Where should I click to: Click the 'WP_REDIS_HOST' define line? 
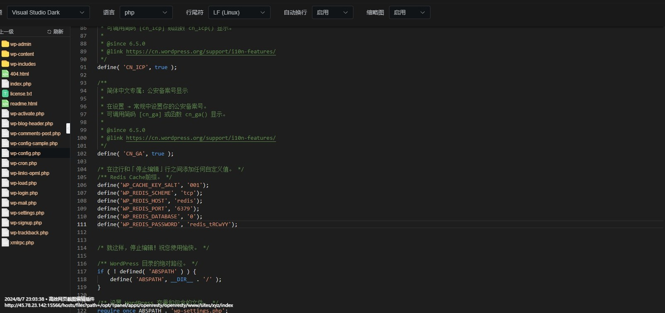pos(150,201)
